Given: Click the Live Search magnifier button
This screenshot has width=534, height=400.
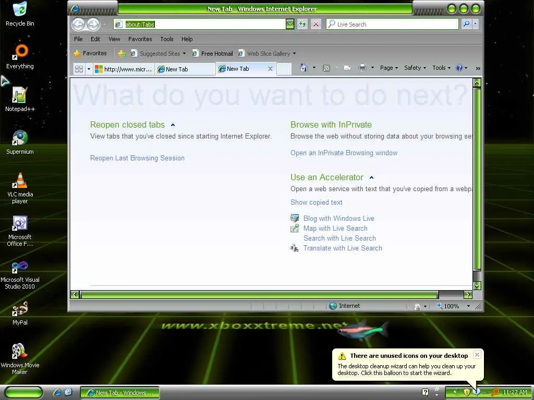Looking at the screenshot, I should [x=466, y=24].
